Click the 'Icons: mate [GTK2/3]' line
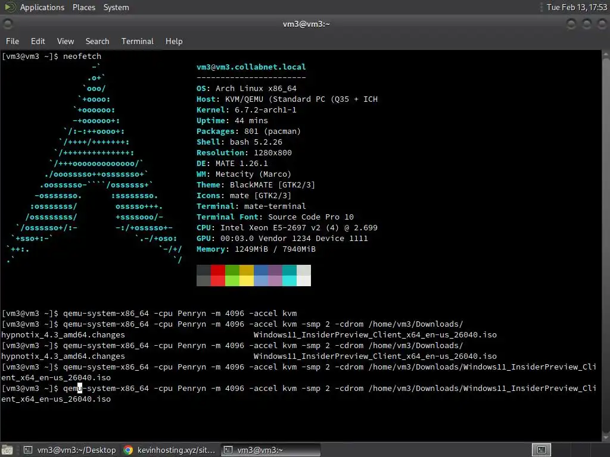The image size is (610, 457). [x=244, y=195]
